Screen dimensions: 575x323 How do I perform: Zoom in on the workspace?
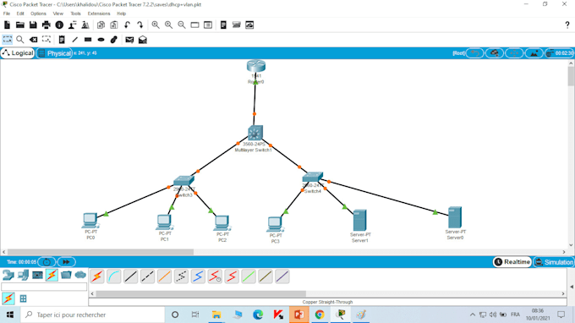156,25
